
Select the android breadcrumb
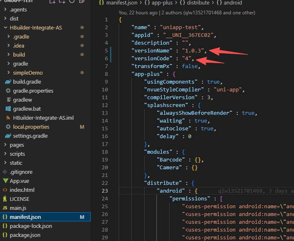[233, 2]
